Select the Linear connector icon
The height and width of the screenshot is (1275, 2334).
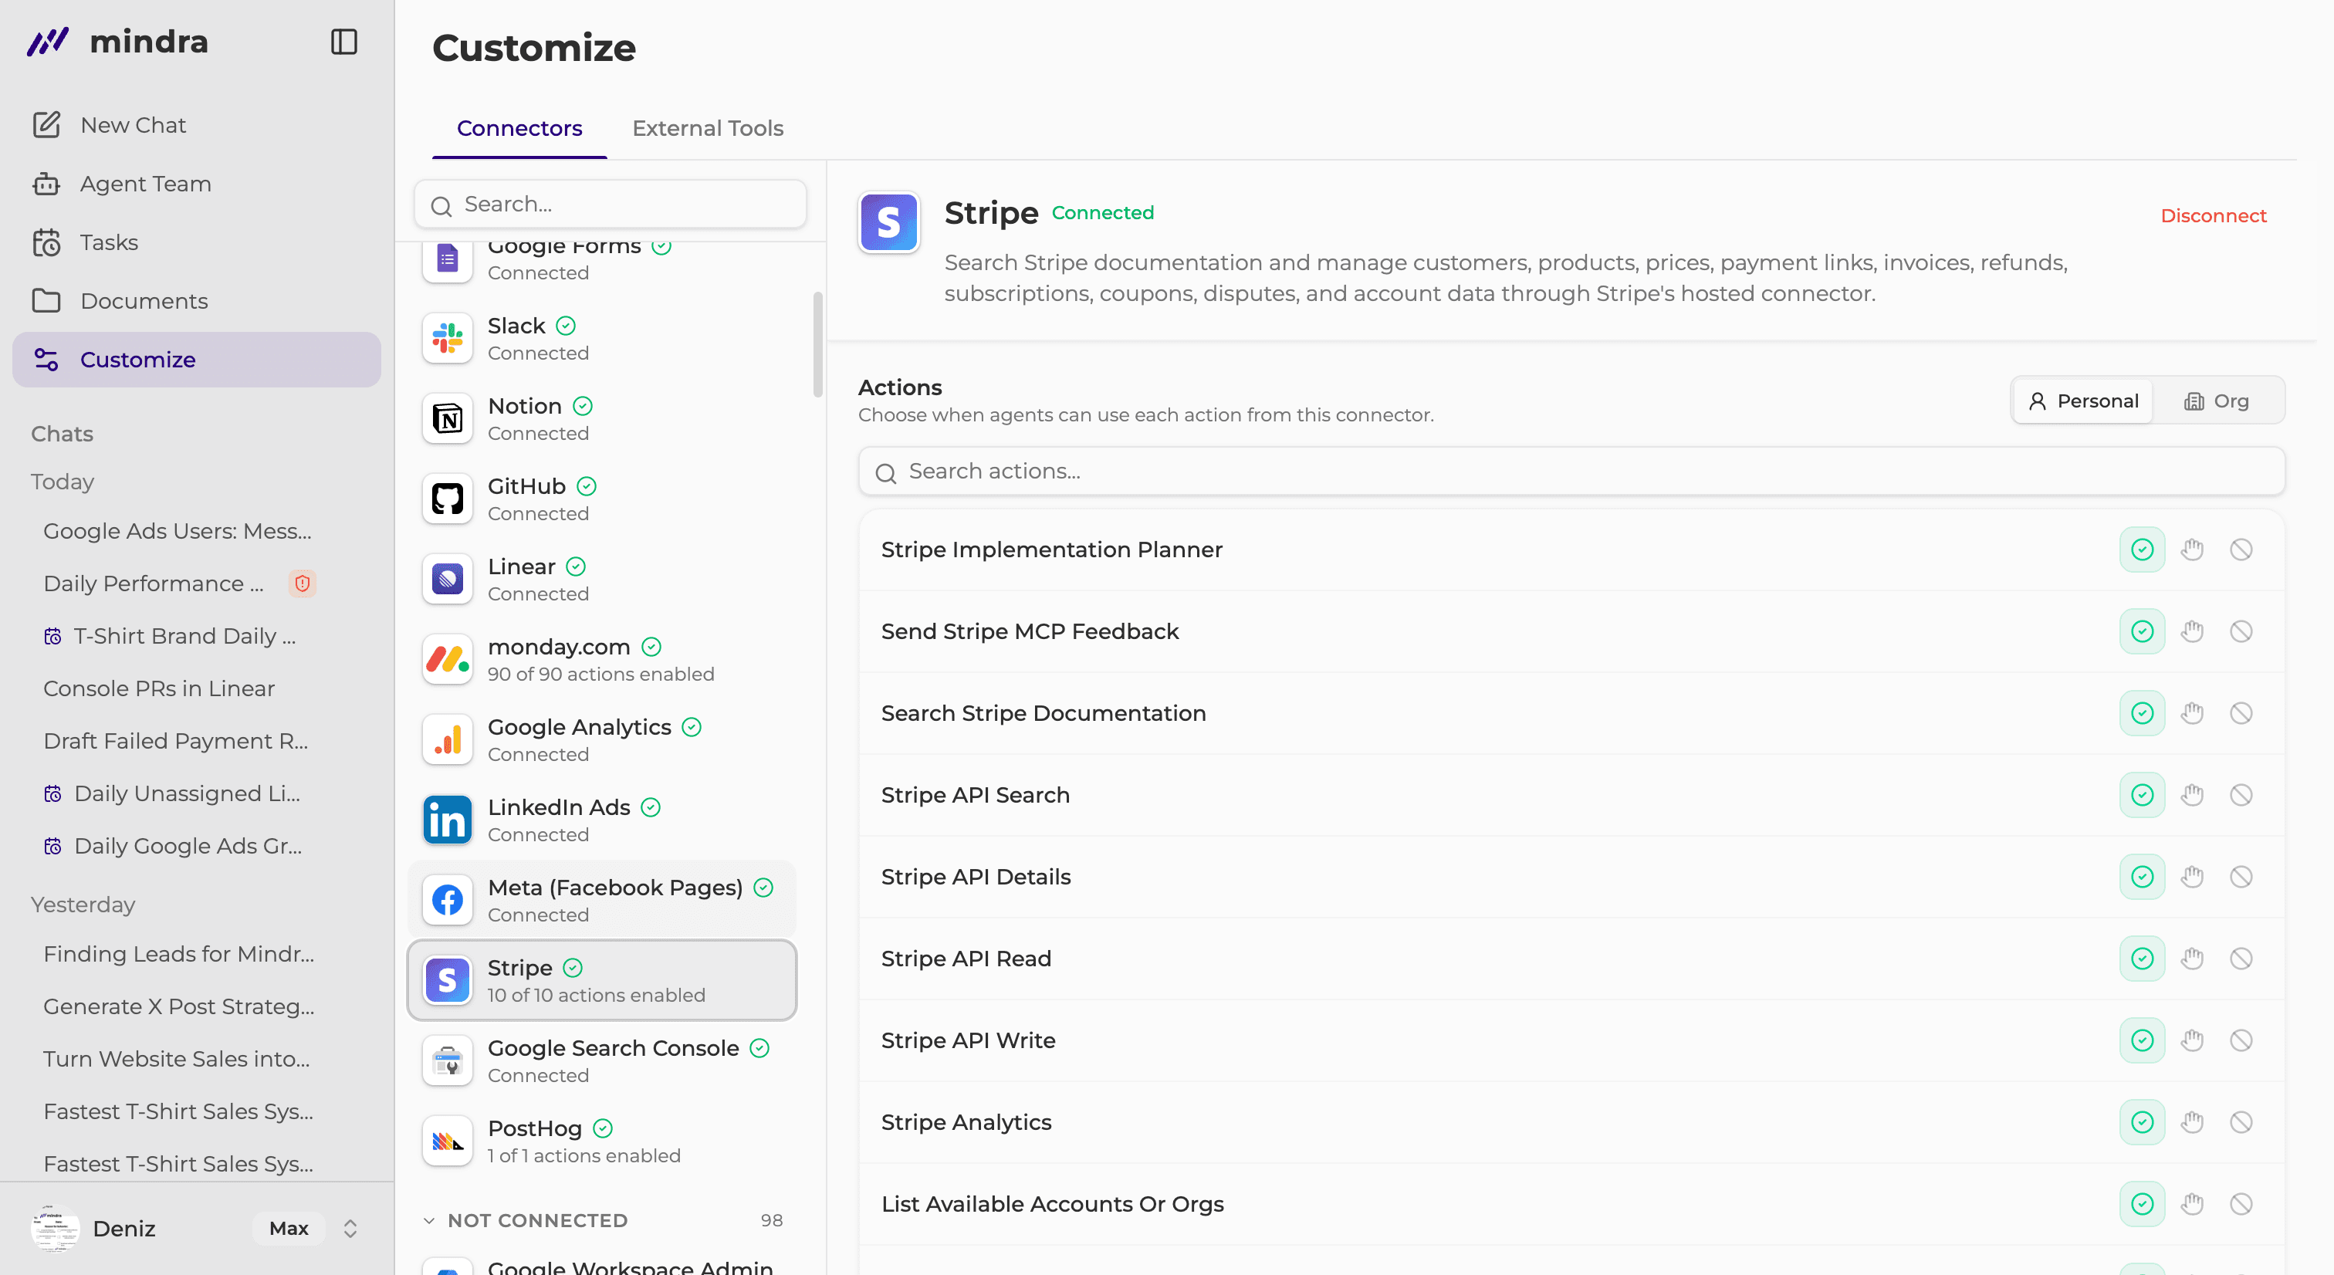click(x=448, y=579)
